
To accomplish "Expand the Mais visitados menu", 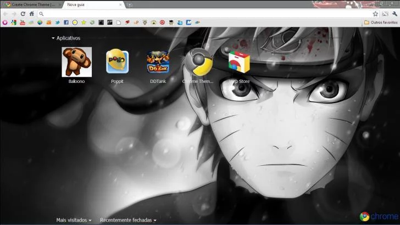I will coord(74,220).
